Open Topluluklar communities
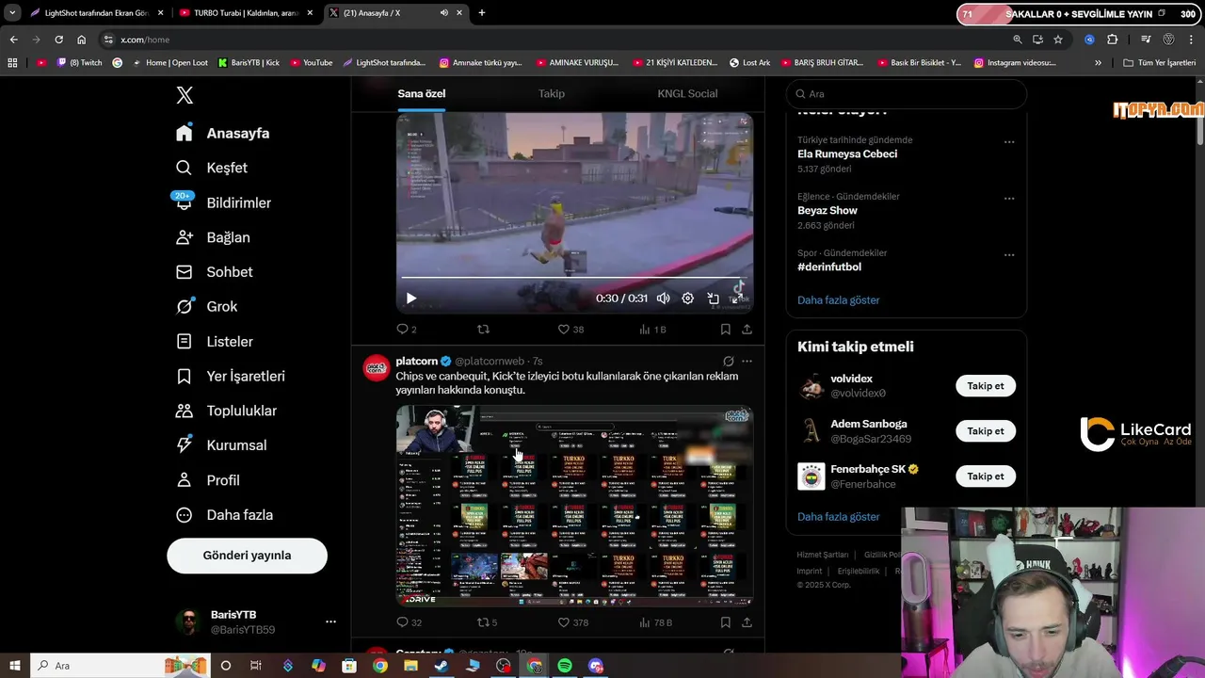Image resolution: width=1205 pixels, height=678 pixels. click(226, 411)
